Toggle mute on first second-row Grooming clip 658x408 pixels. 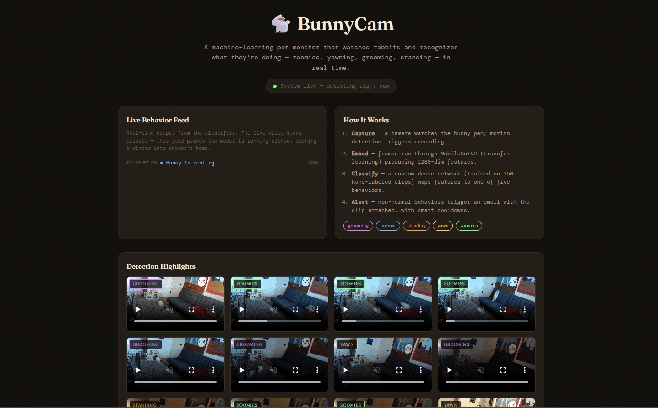pos(169,370)
